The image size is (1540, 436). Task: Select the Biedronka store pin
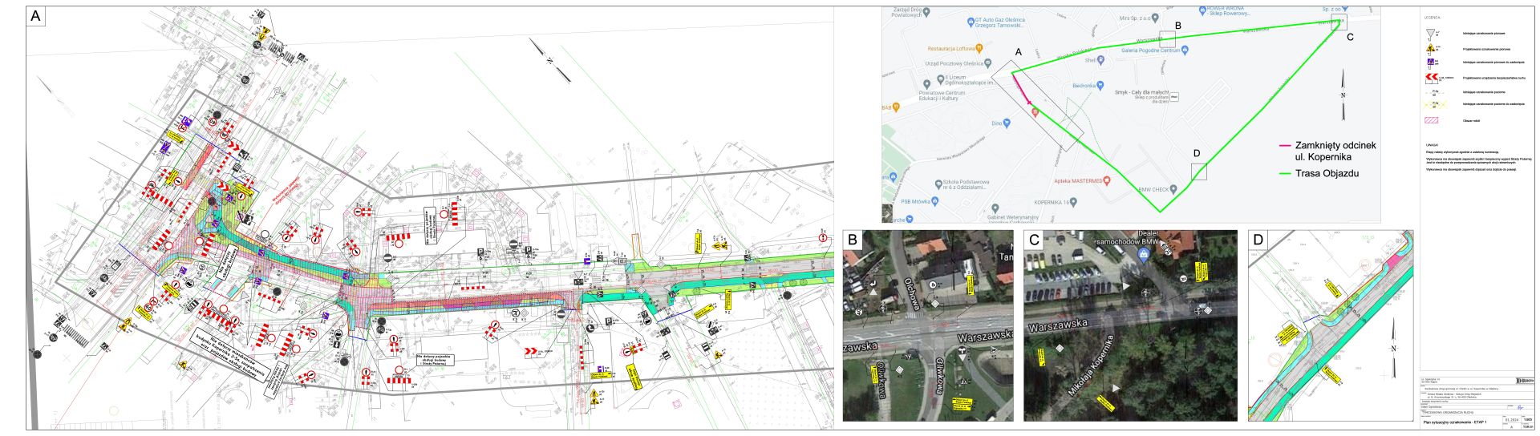1102,86
